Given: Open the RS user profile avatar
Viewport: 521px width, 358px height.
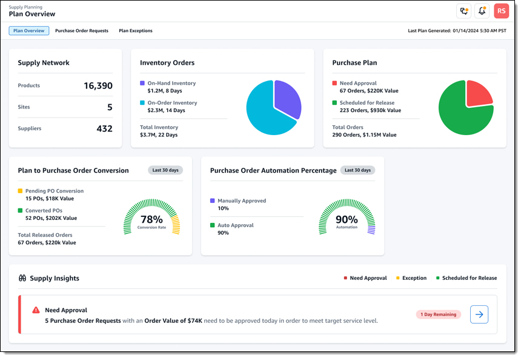Looking at the screenshot, I should 501,11.
